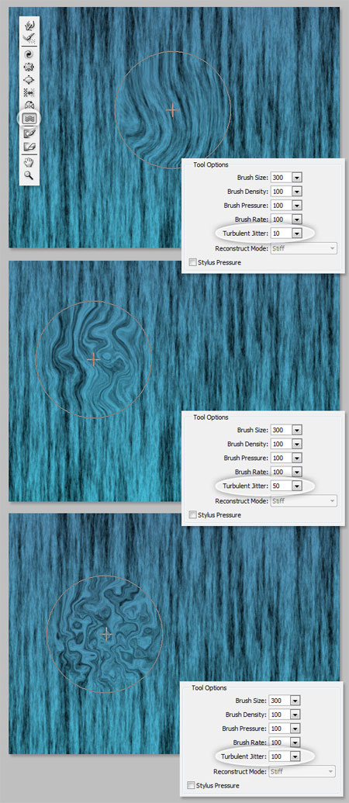
Task: Select the Twirl Clockwise tool
Action: [29, 54]
